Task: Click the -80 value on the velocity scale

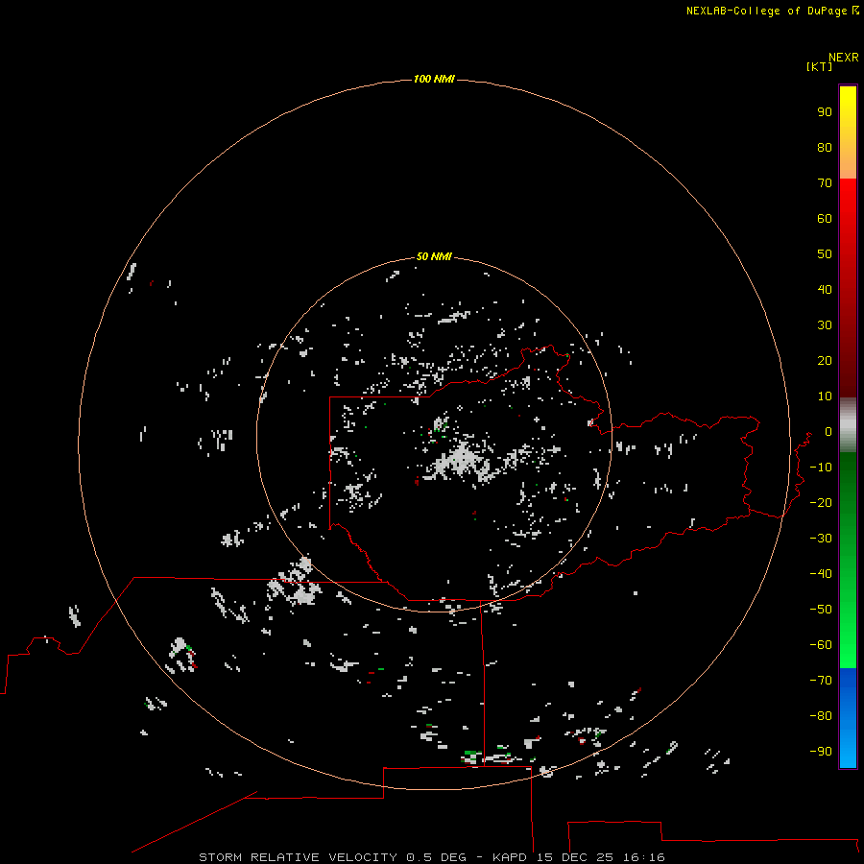Action: click(821, 716)
